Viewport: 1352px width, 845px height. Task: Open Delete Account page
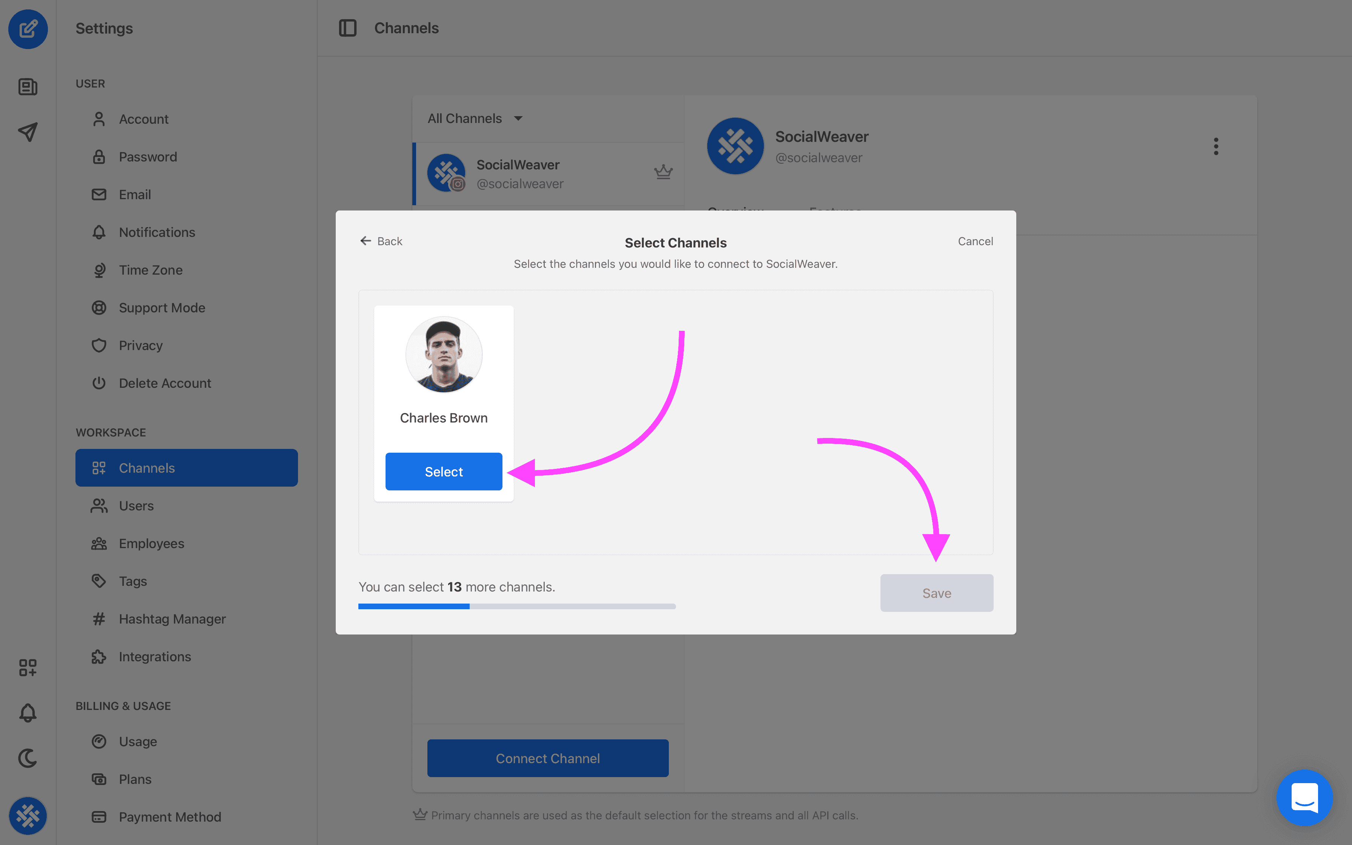(187, 383)
